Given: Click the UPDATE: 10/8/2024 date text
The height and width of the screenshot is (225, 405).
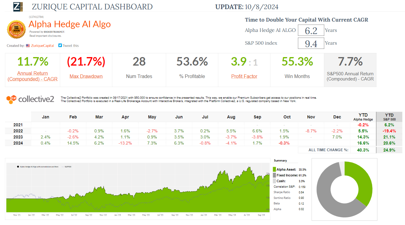Looking at the screenshot, I should tap(247, 7).
